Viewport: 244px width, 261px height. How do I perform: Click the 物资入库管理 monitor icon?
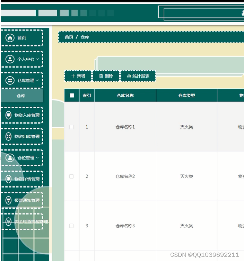tap(8, 115)
